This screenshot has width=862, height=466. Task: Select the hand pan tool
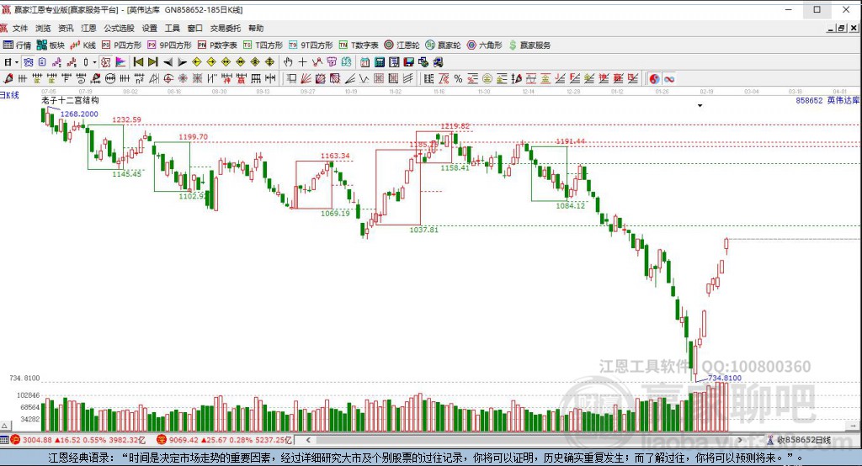(288, 62)
